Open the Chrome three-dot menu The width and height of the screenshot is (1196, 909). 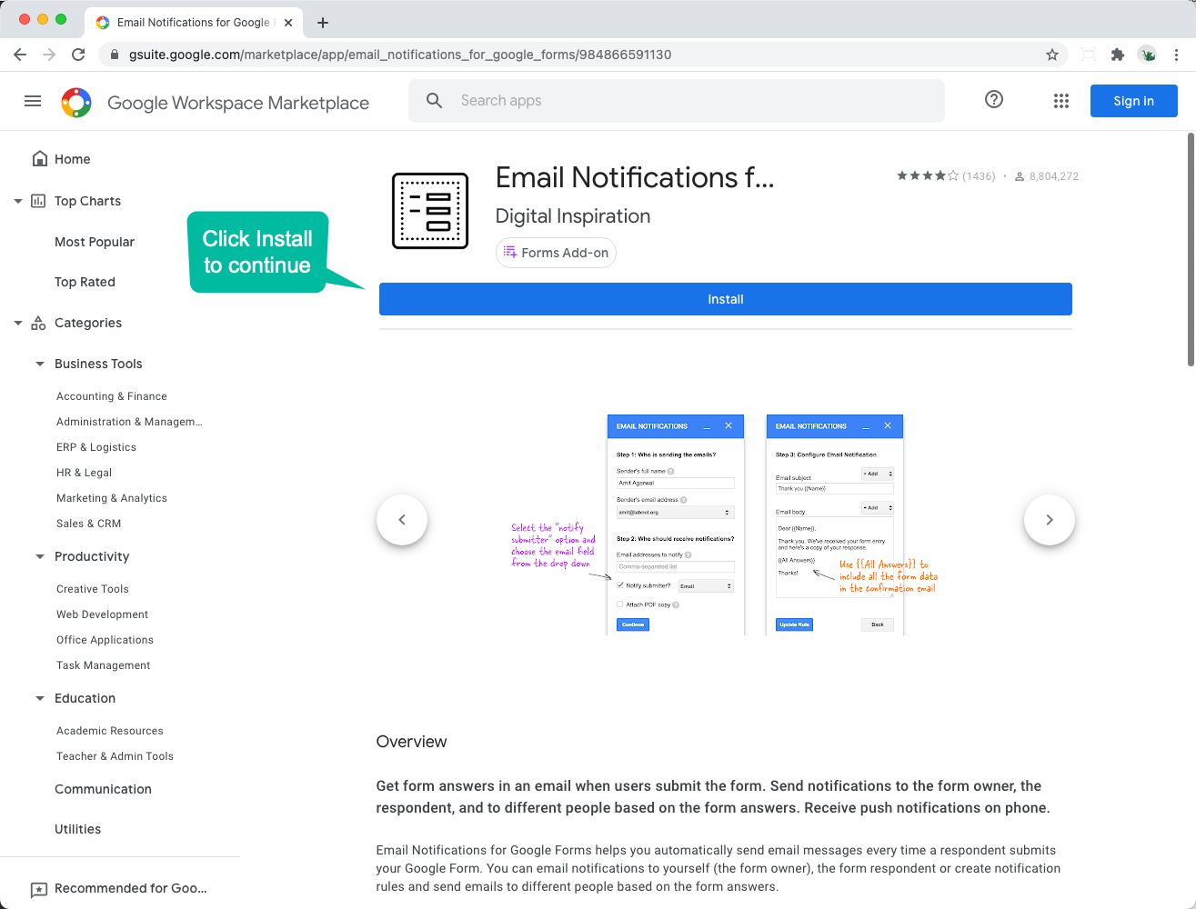coord(1177,55)
